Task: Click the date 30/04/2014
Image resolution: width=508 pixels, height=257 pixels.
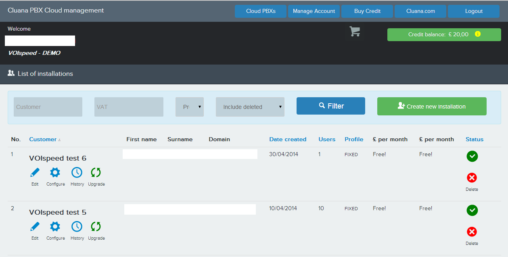Action: (283, 154)
